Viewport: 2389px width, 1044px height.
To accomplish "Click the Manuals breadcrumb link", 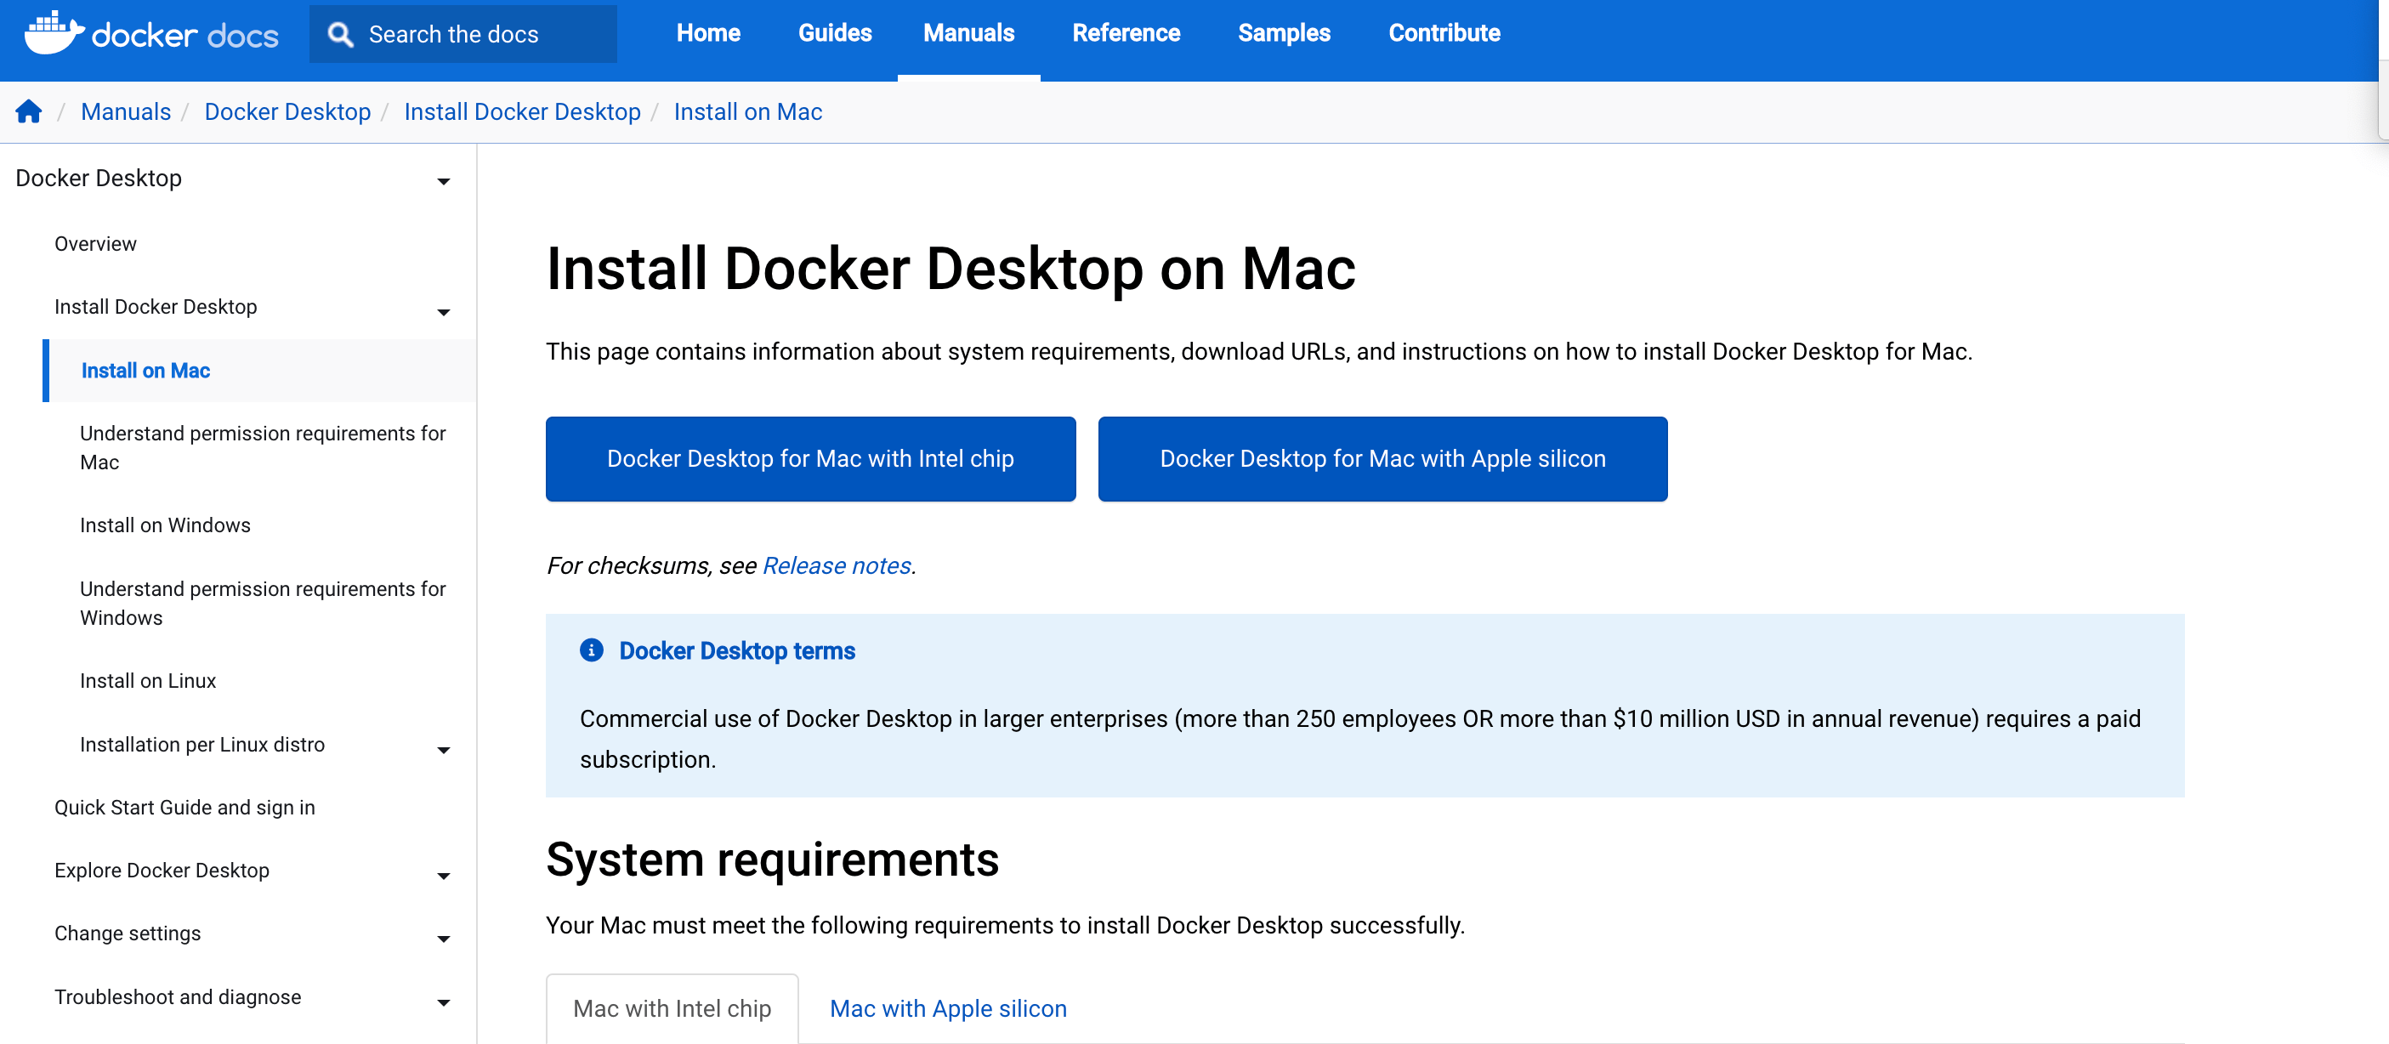I will [x=126, y=111].
